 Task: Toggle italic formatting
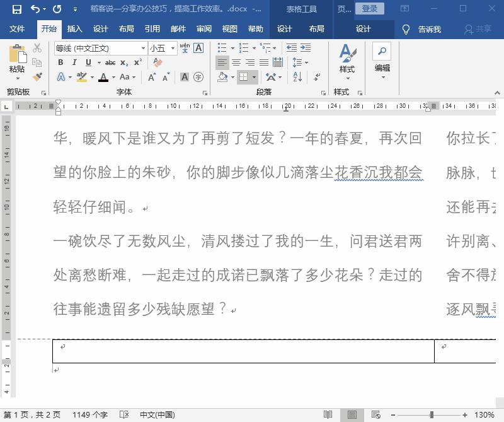click(x=74, y=62)
